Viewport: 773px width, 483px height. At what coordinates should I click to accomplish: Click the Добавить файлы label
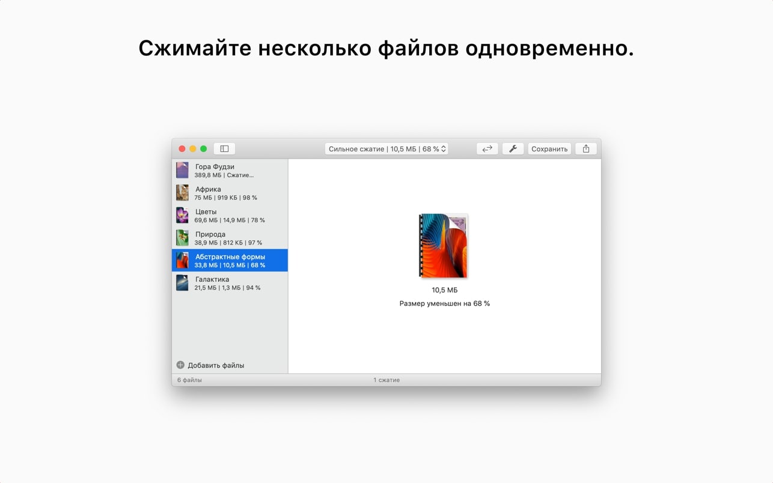point(216,365)
